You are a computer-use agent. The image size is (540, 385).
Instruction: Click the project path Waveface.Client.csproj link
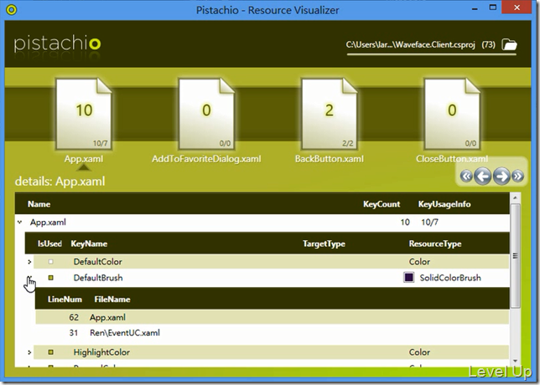[411, 44]
